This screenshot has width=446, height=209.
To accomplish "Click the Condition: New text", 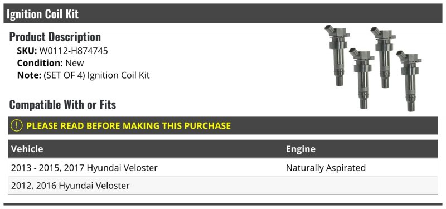I will (x=51, y=63).
